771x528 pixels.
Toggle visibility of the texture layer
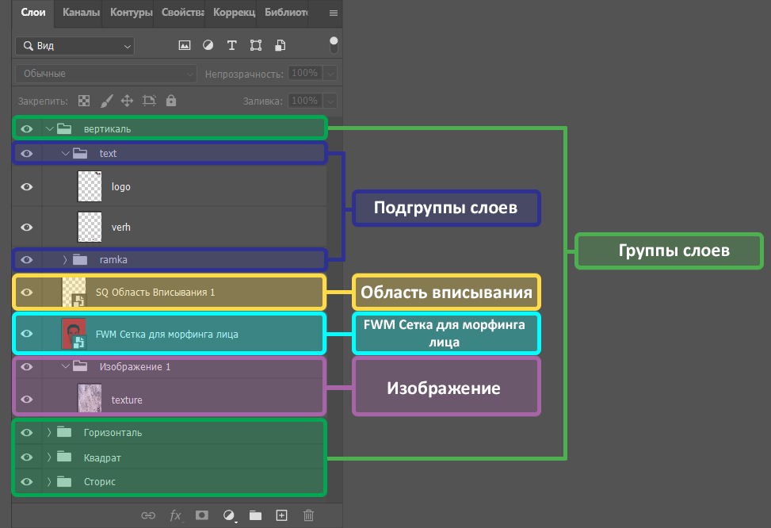pos(27,400)
